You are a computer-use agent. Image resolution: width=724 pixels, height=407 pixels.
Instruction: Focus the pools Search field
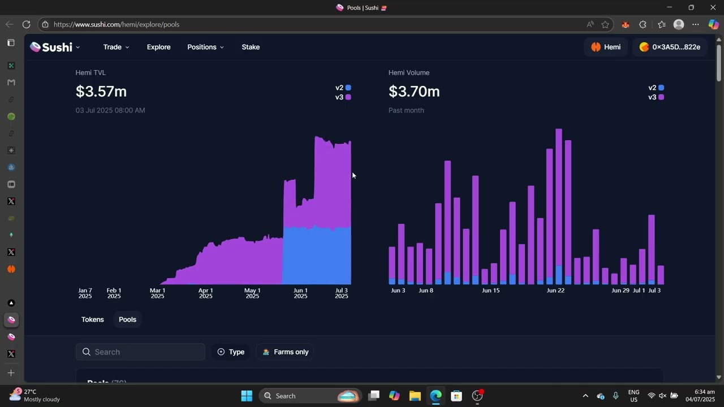[x=140, y=352]
